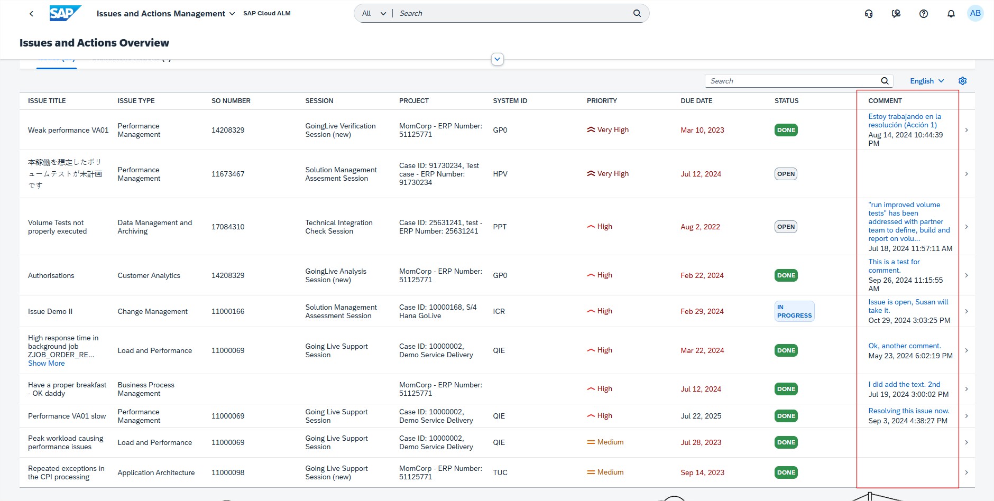
Task: Open table settings gear icon
Action: (x=963, y=81)
